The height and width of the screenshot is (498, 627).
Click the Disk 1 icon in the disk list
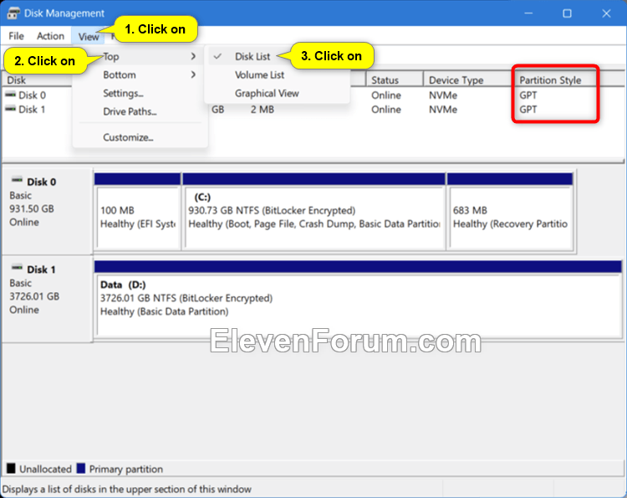(x=11, y=109)
